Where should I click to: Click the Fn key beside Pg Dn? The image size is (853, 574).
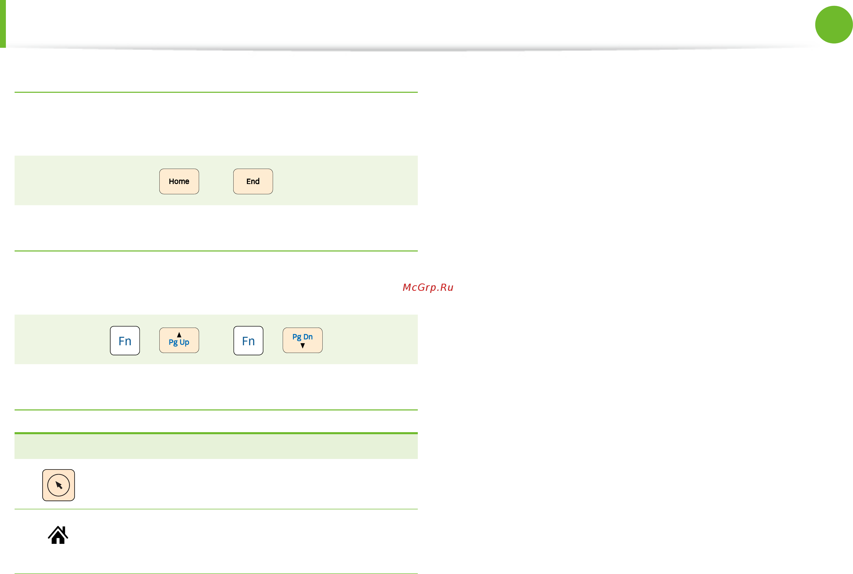tap(248, 340)
